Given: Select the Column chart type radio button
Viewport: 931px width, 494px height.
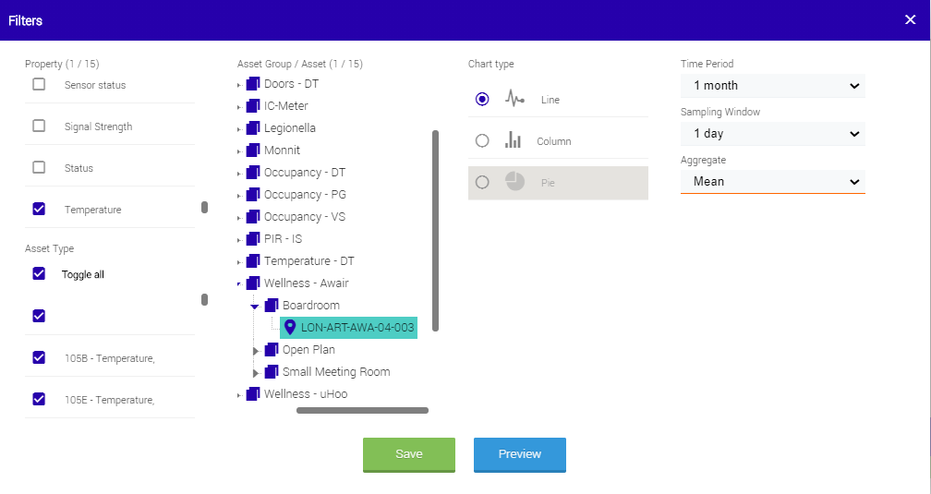Looking at the screenshot, I should click(x=482, y=140).
